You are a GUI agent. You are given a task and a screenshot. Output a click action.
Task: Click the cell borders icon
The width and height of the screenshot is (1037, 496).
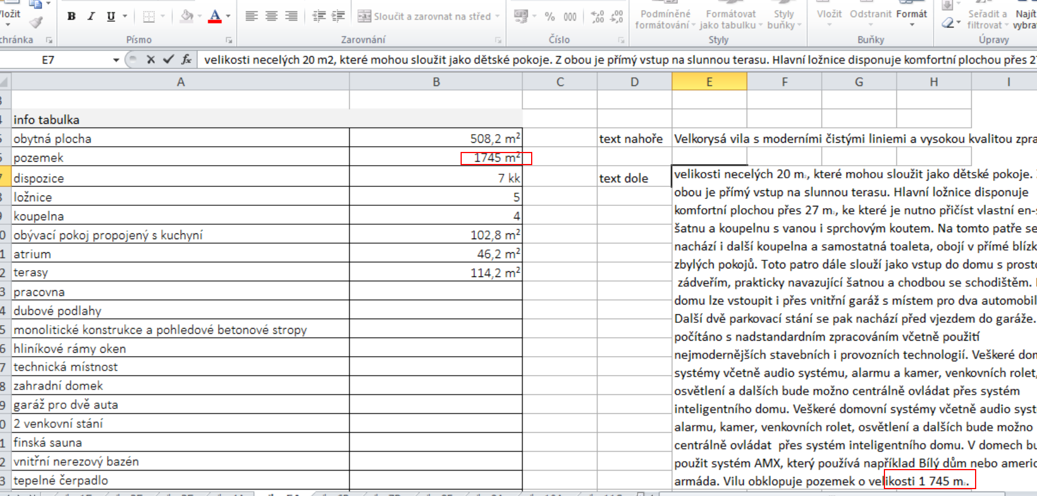[x=149, y=17]
